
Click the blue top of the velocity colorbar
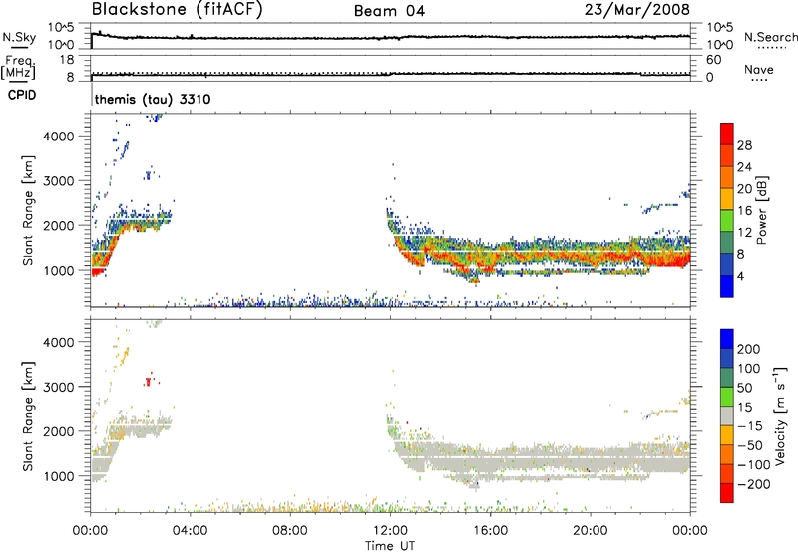727,339
